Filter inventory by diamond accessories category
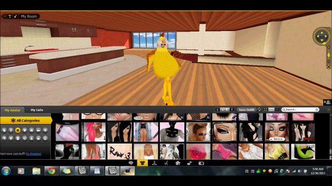 (45, 130)
